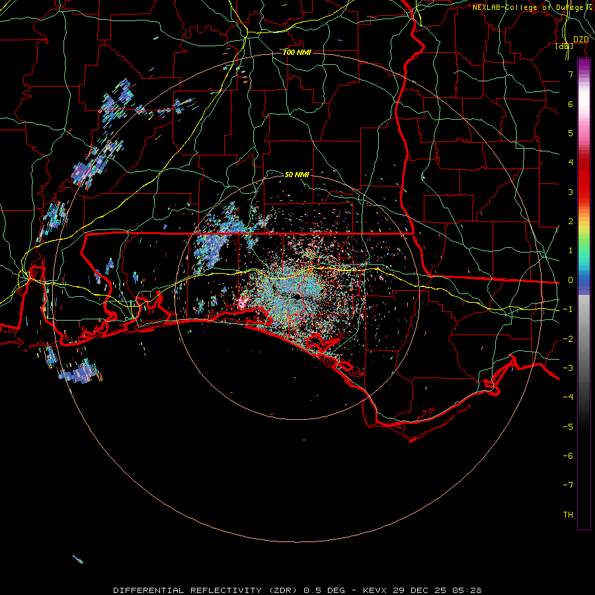The width and height of the screenshot is (595, 595).
Task: Pick the -6 value on the color scale
Action: (x=568, y=456)
